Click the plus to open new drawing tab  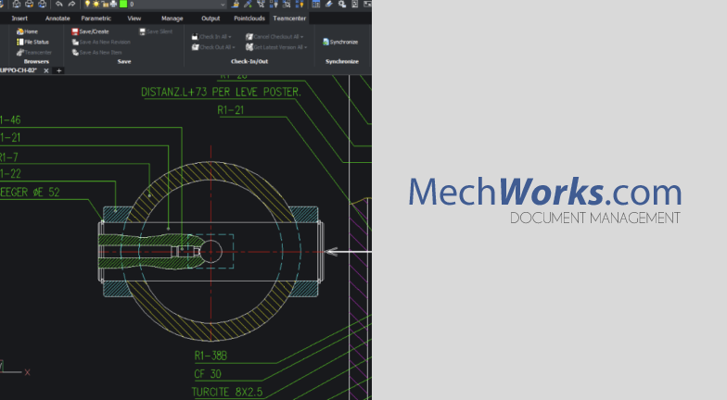point(59,70)
